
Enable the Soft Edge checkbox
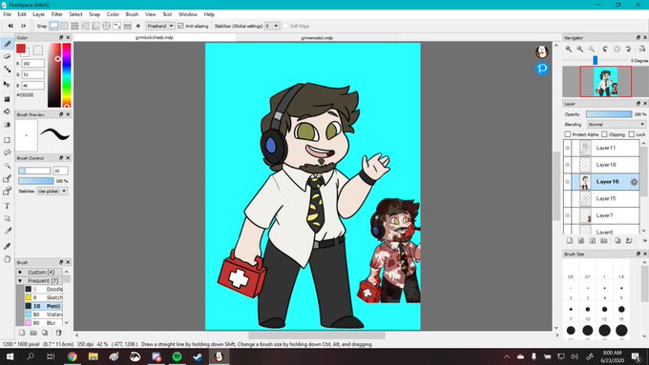coord(285,26)
